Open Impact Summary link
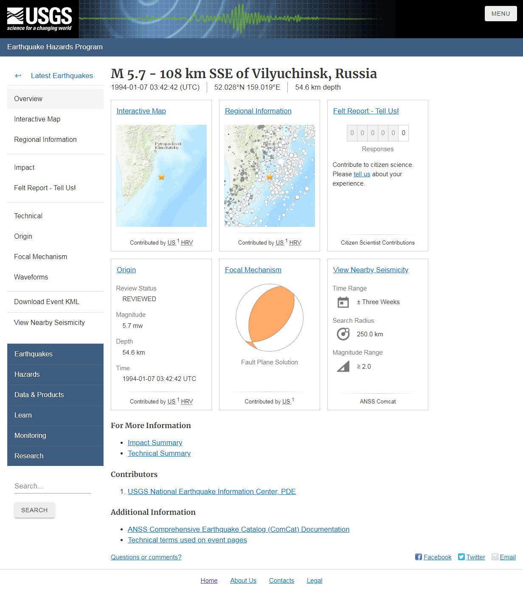 [x=155, y=443]
